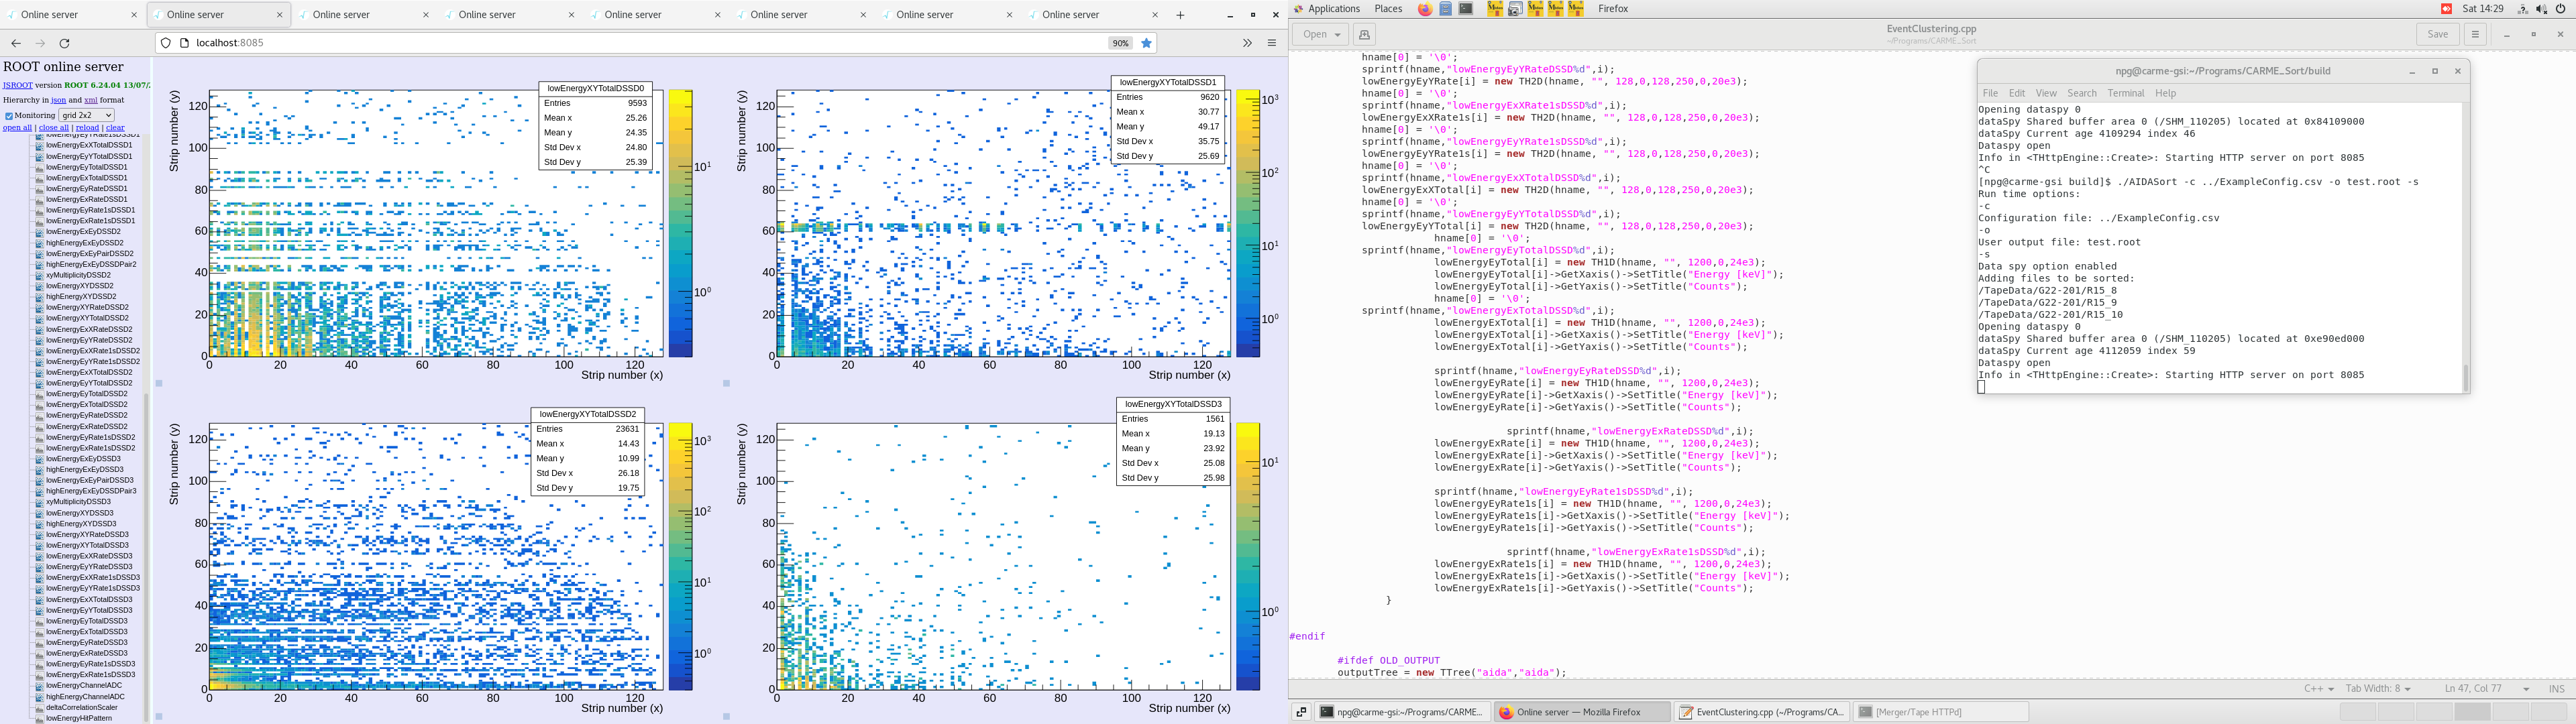This screenshot has width=2576, height=724.
Task: Open the grid 2x2 layout dropdown
Action: [86, 115]
